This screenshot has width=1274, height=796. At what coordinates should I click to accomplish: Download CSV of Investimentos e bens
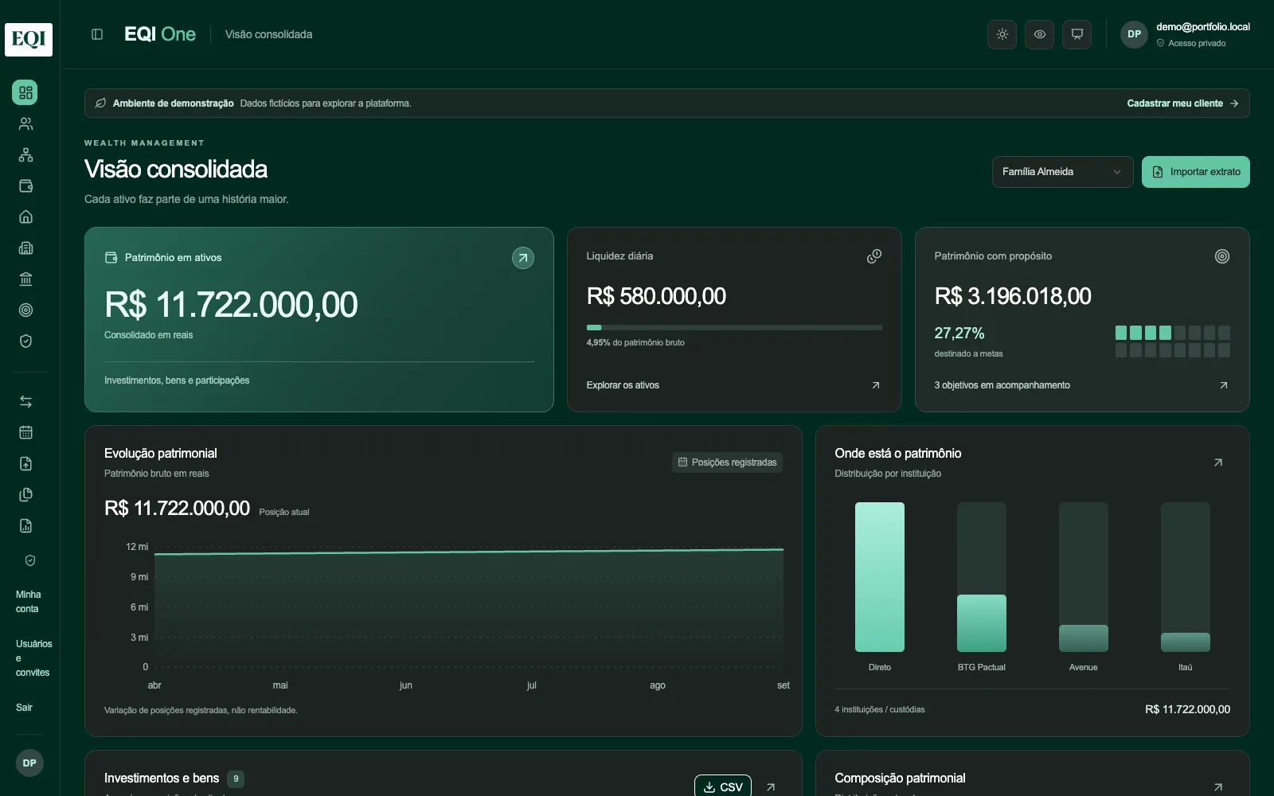point(723,786)
